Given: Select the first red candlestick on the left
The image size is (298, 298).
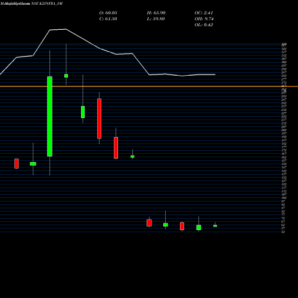Looking at the screenshot, I should pos(17,163).
